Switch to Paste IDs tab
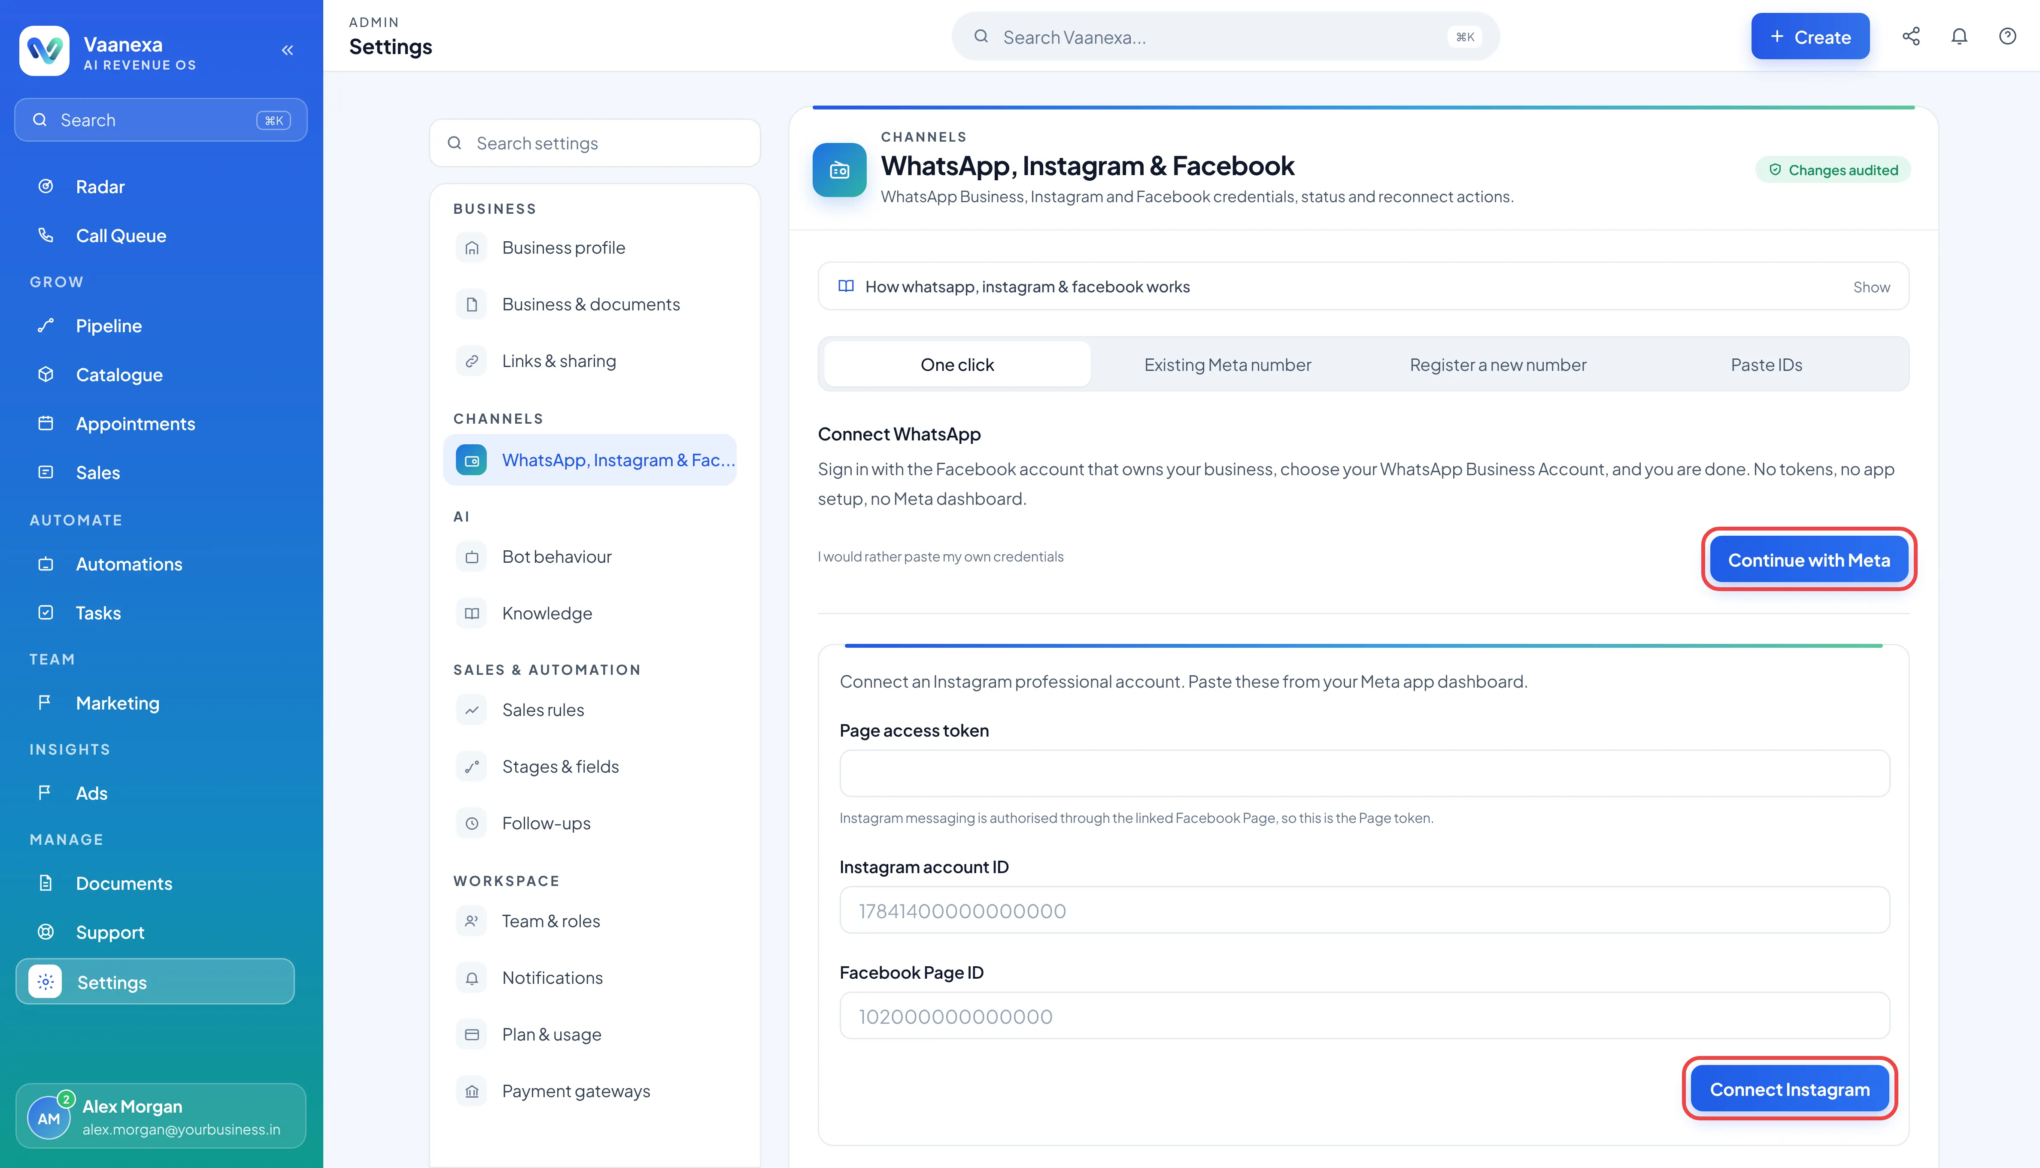This screenshot has width=2040, height=1168. 1767,365
